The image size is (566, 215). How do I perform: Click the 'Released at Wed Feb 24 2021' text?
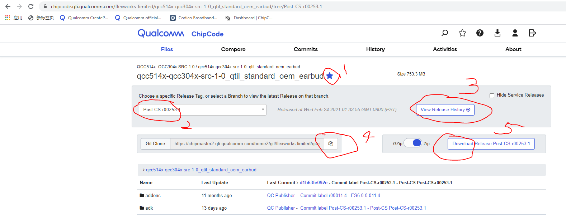337,109
